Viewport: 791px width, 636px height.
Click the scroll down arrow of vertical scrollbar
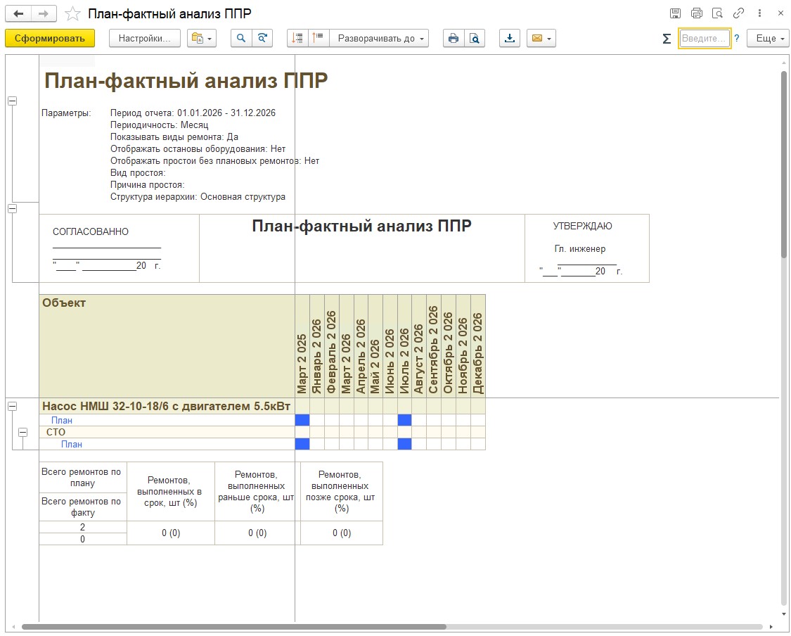click(784, 615)
